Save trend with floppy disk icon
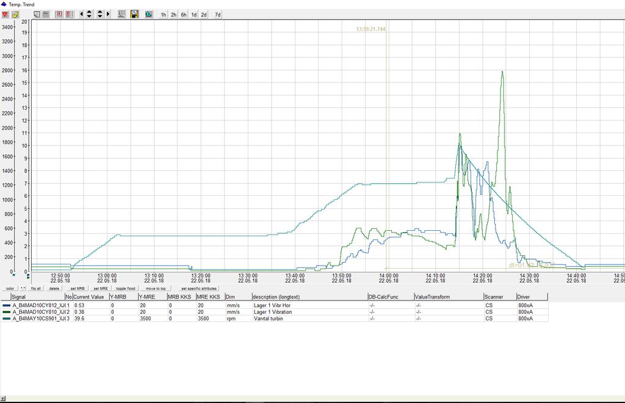The image size is (625, 403). (x=135, y=15)
